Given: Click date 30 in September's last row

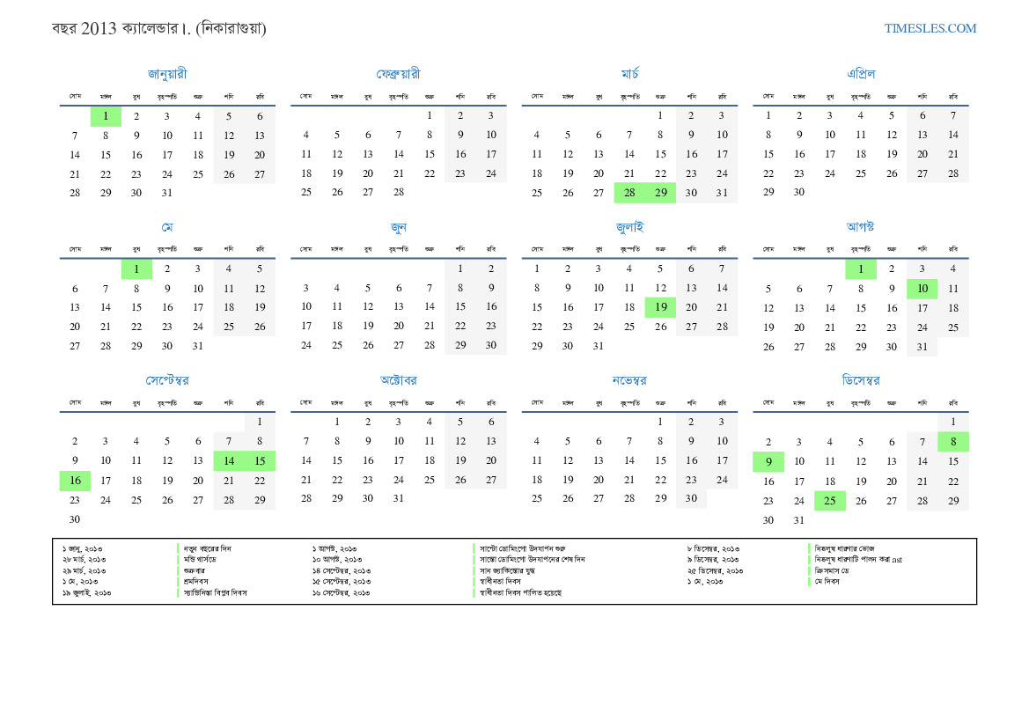Looking at the screenshot, I should (x=75, y=519).
